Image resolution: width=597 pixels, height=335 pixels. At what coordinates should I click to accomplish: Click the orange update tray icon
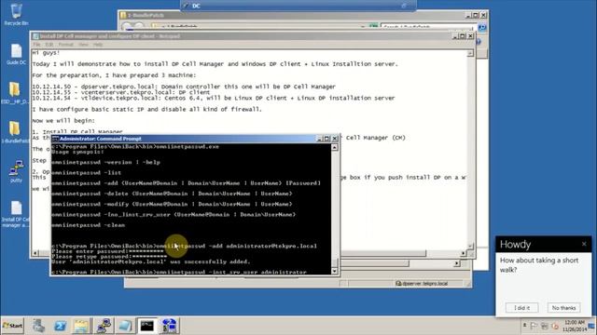555,326
